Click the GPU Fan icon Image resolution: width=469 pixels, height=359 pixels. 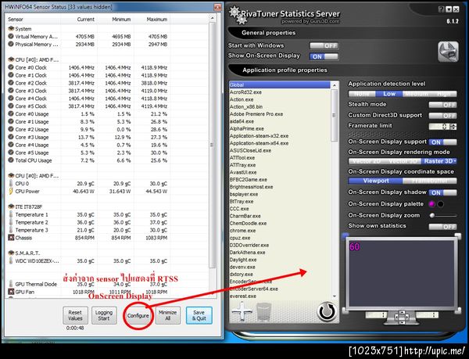pos(11,292)
